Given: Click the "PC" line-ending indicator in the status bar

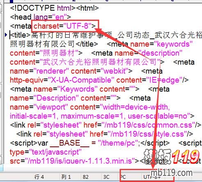Looking at the screenshot, I should [123, 177].
